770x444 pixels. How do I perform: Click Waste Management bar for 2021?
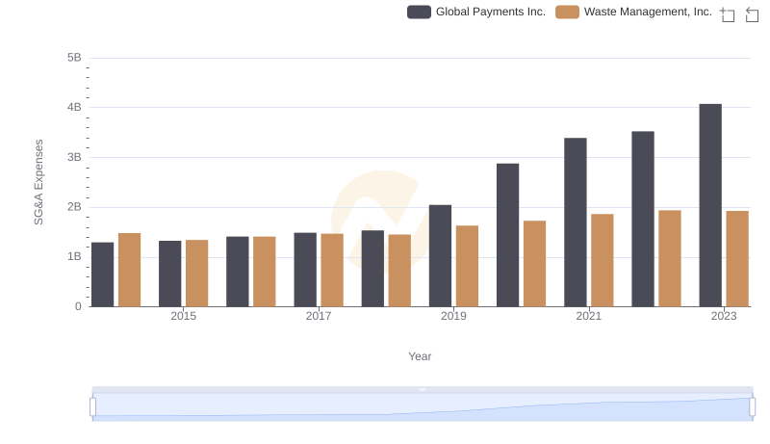point(603,260)
